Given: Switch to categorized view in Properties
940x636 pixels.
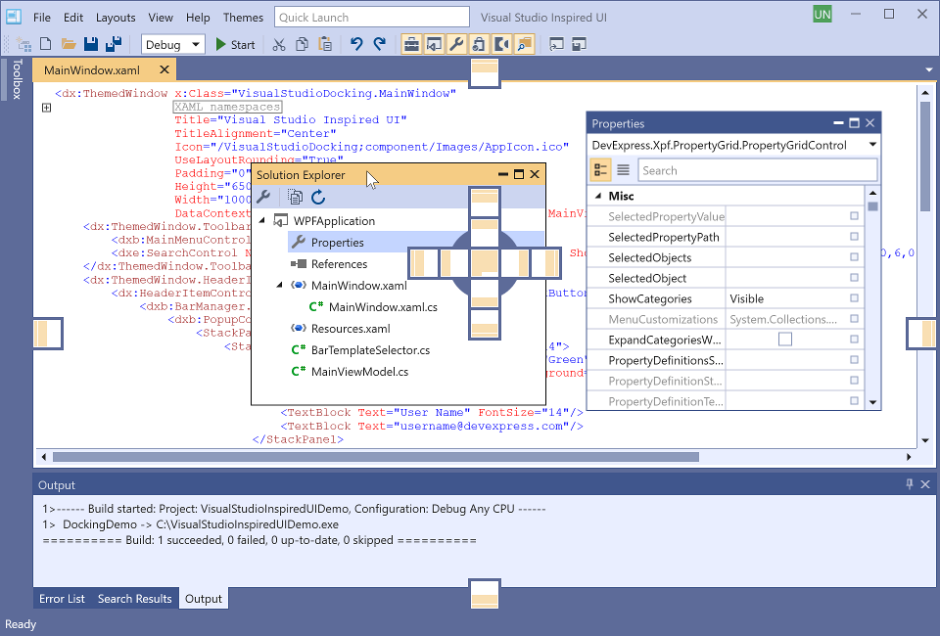Looking at the screenshot, I should [600, 170].
